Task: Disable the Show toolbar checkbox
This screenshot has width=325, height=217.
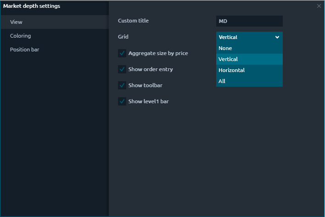Action: [122, 85]
